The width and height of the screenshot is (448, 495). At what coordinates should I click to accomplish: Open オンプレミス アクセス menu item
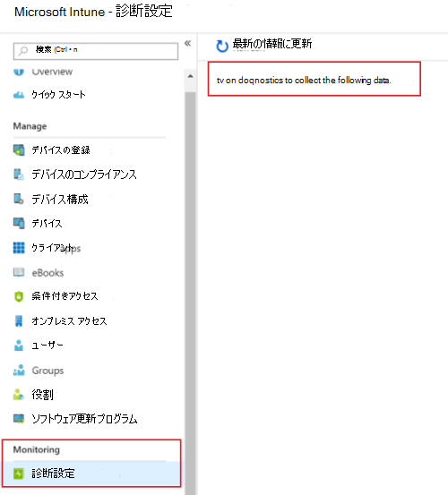click(x=69, y=321)
